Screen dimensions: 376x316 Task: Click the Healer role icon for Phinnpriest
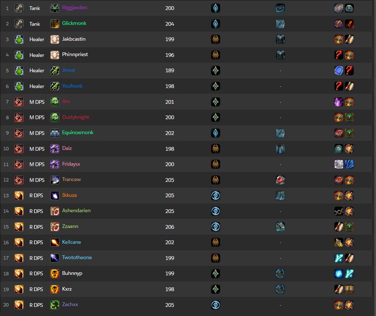pyautogui.click(x=19, y=55)
